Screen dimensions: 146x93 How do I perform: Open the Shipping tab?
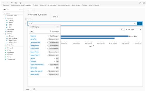43,5
